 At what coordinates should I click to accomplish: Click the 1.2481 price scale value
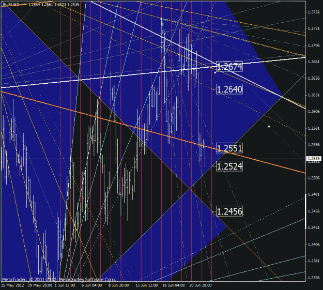coord(314,194)
